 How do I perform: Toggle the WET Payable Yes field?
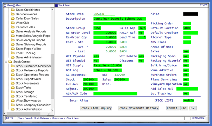(x=96, y=56)
